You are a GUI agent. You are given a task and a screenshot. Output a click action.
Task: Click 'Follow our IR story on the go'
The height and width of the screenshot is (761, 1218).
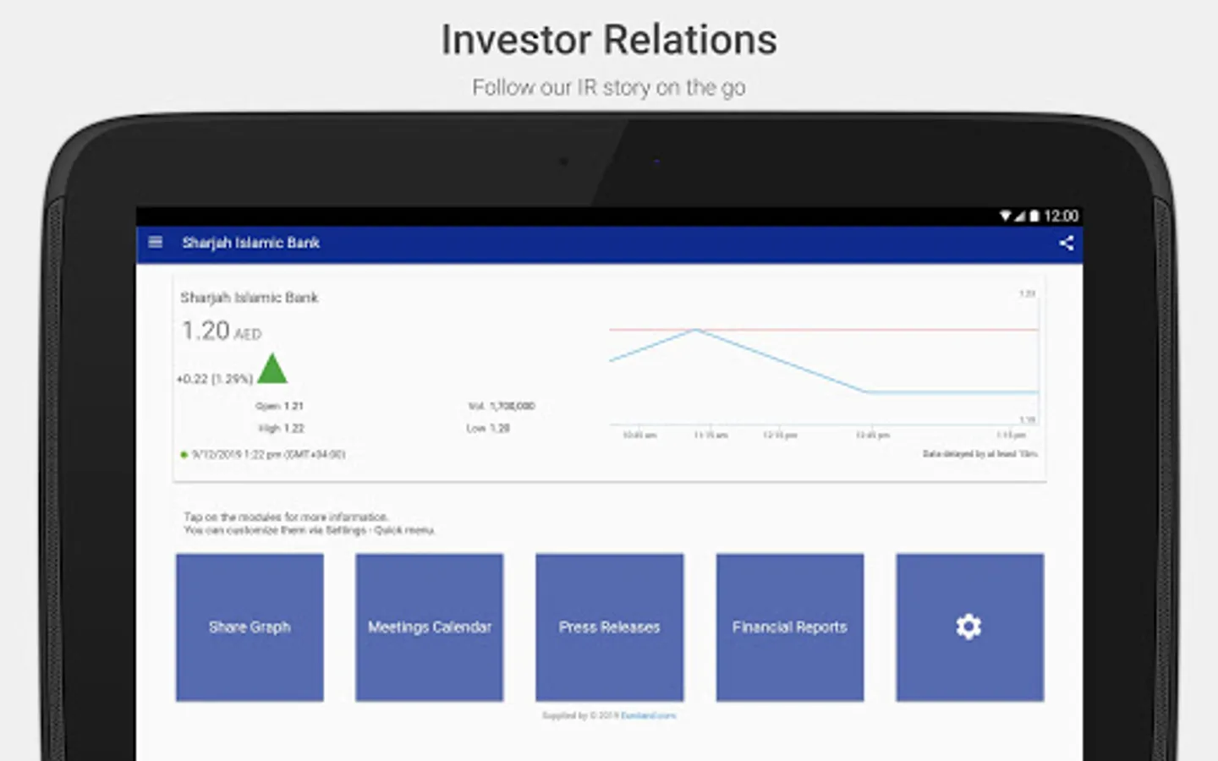tap(609, 87)
